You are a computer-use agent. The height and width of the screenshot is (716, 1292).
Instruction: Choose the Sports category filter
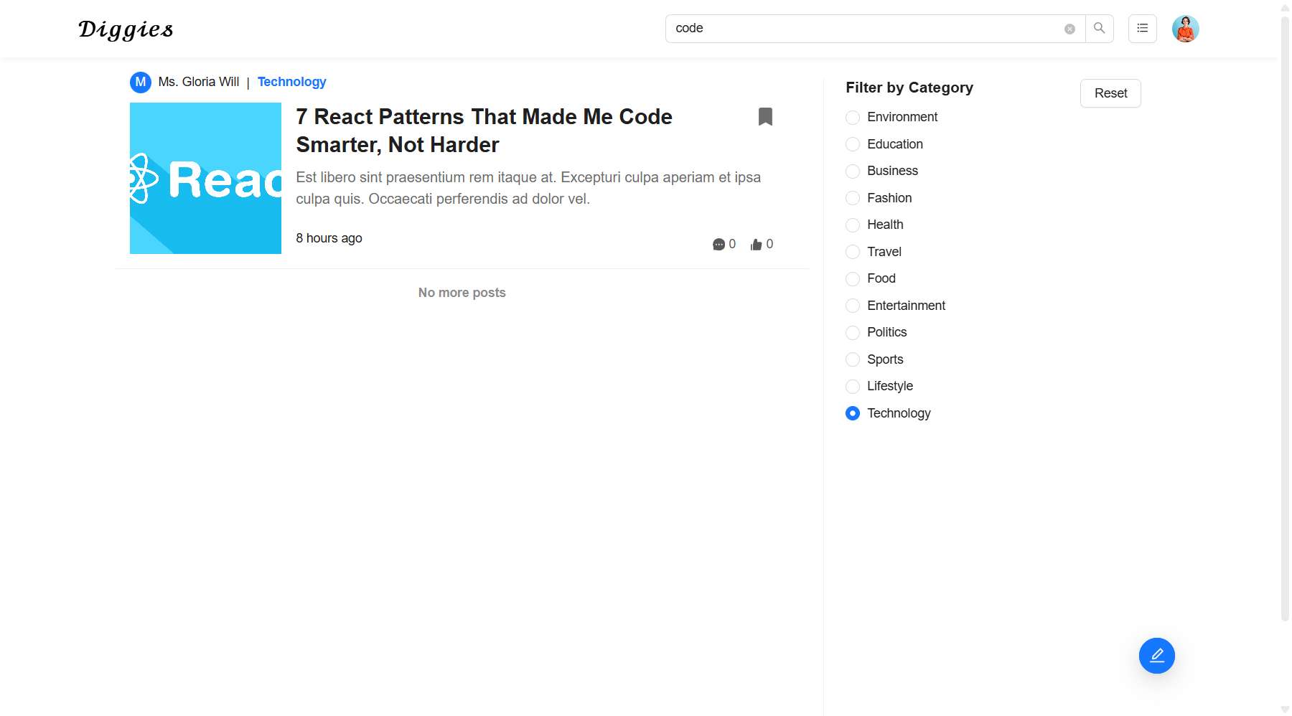(x=853, y=359)
